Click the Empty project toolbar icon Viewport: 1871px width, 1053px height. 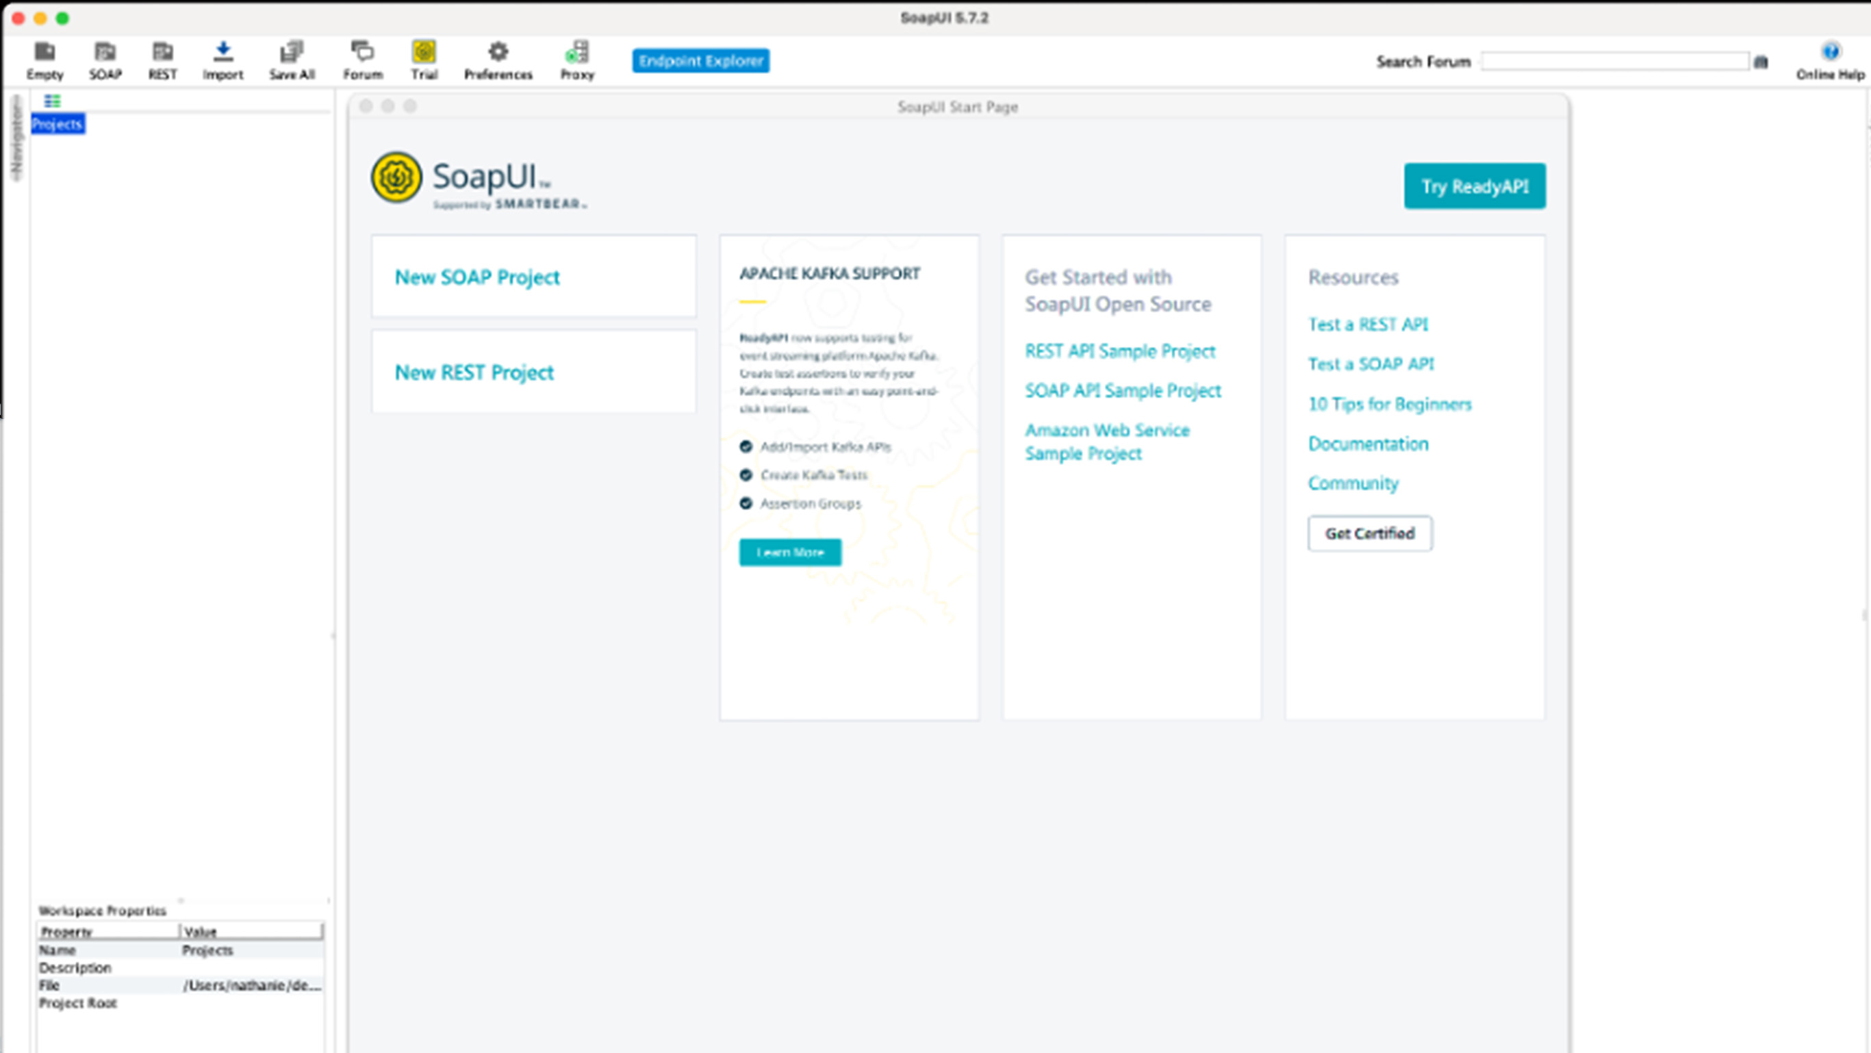pos(45,60)
